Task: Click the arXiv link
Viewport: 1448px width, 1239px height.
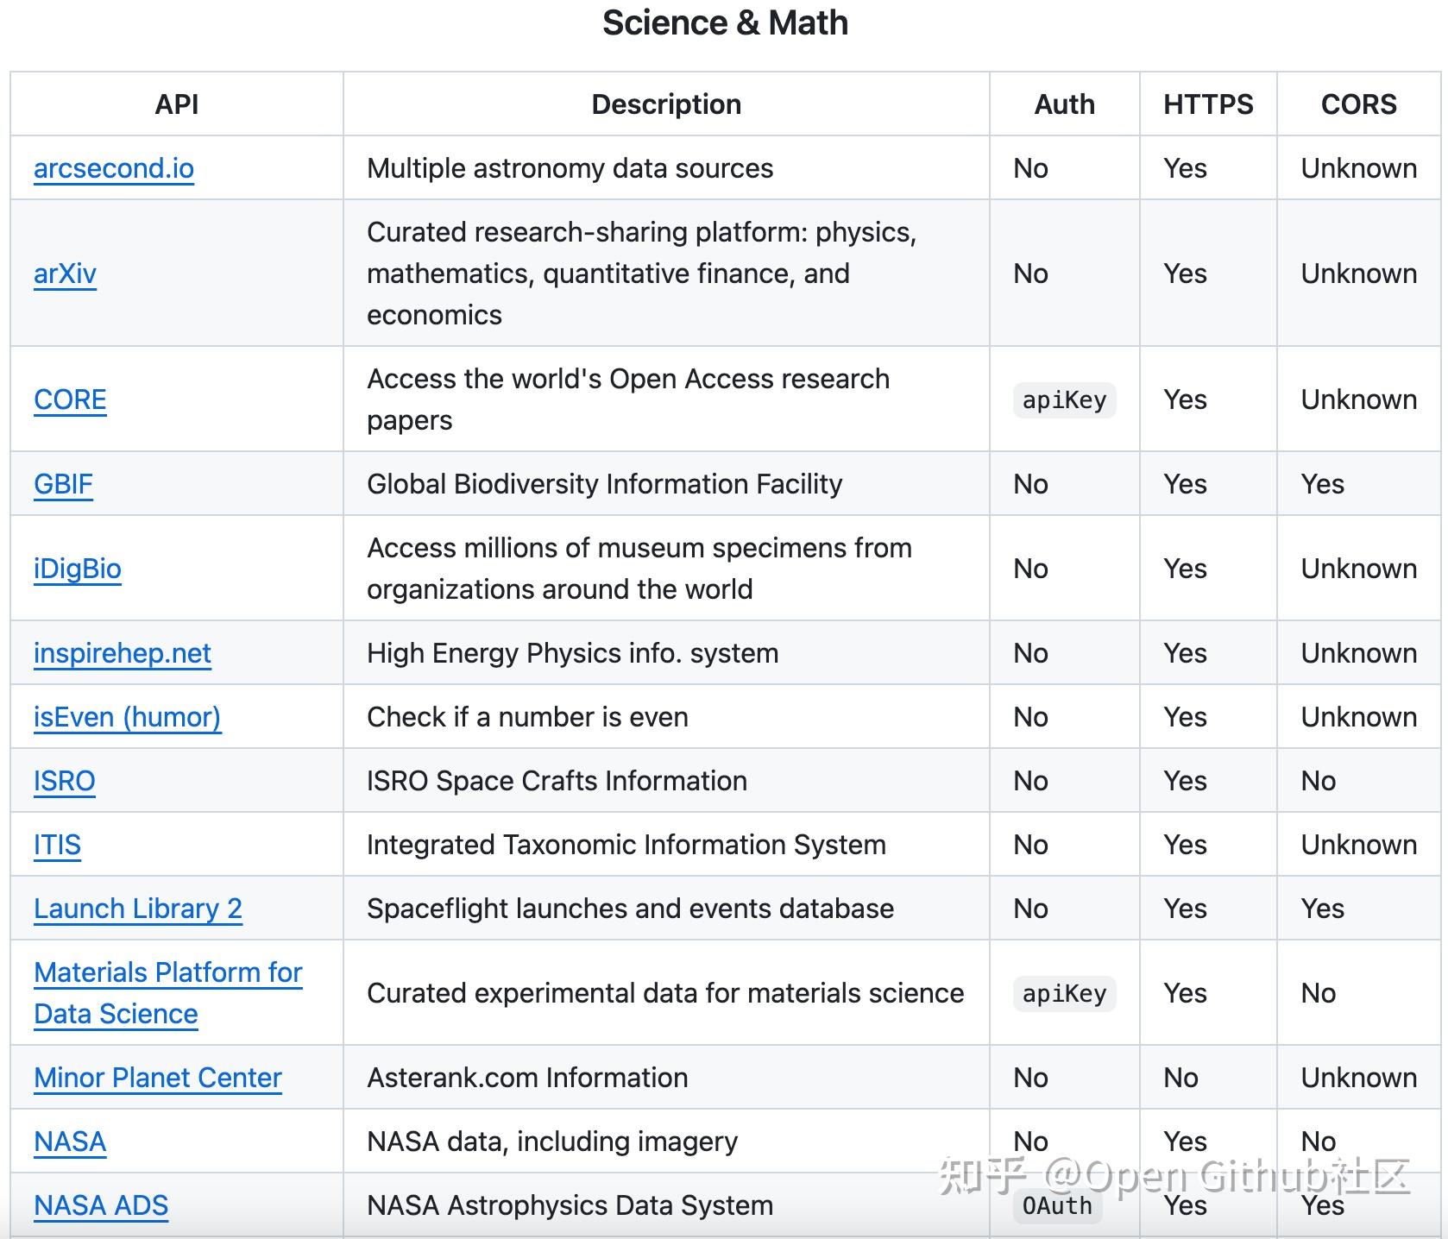Action: pyautogui.click(x=65, y=274)
